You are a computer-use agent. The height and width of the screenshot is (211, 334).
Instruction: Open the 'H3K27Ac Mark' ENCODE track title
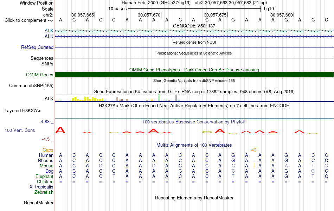[194, 106]
